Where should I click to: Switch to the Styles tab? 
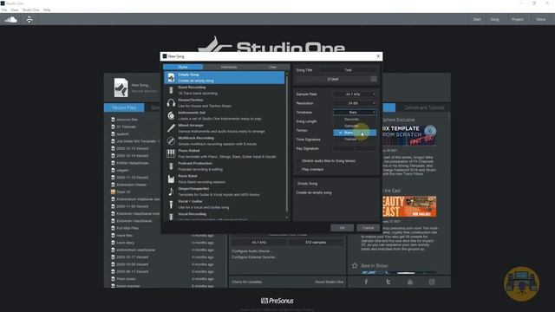(183, 67)
